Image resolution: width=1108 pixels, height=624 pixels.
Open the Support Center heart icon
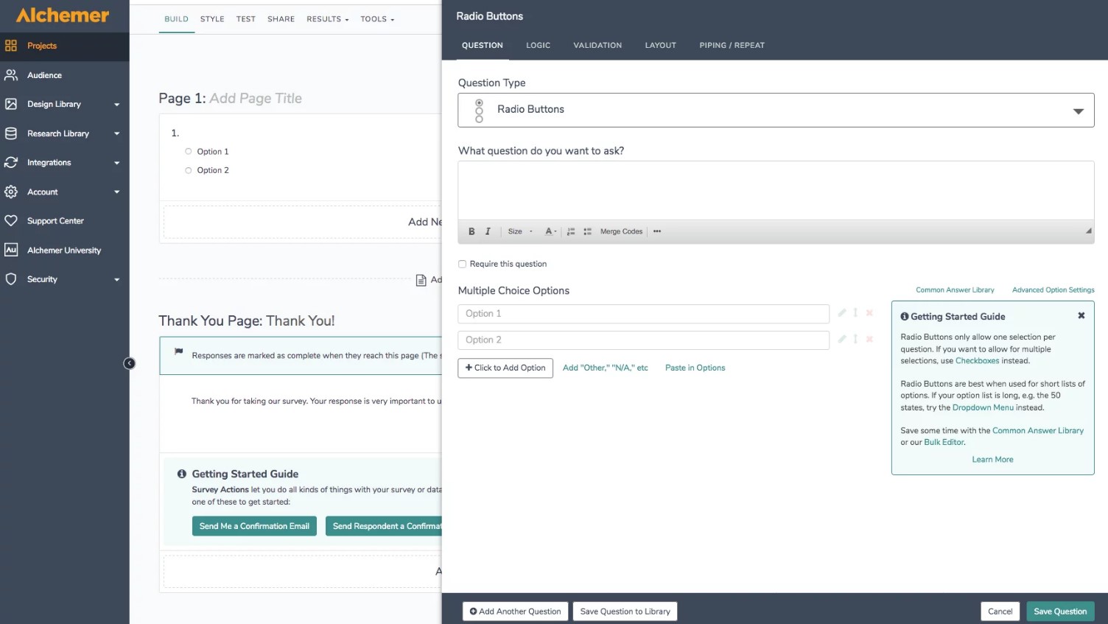[x=11, y=221]
